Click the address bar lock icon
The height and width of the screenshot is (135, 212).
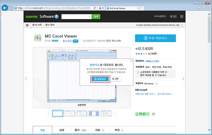tap(100, 8)
